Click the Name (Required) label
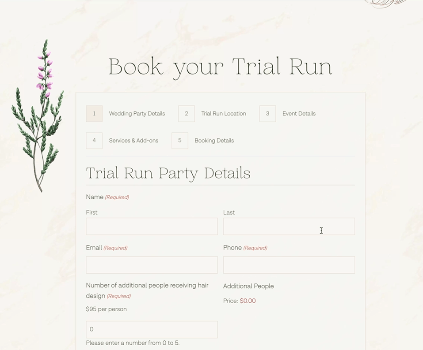Viewport: 423px width, 350px height. click(x=107, y=197)
